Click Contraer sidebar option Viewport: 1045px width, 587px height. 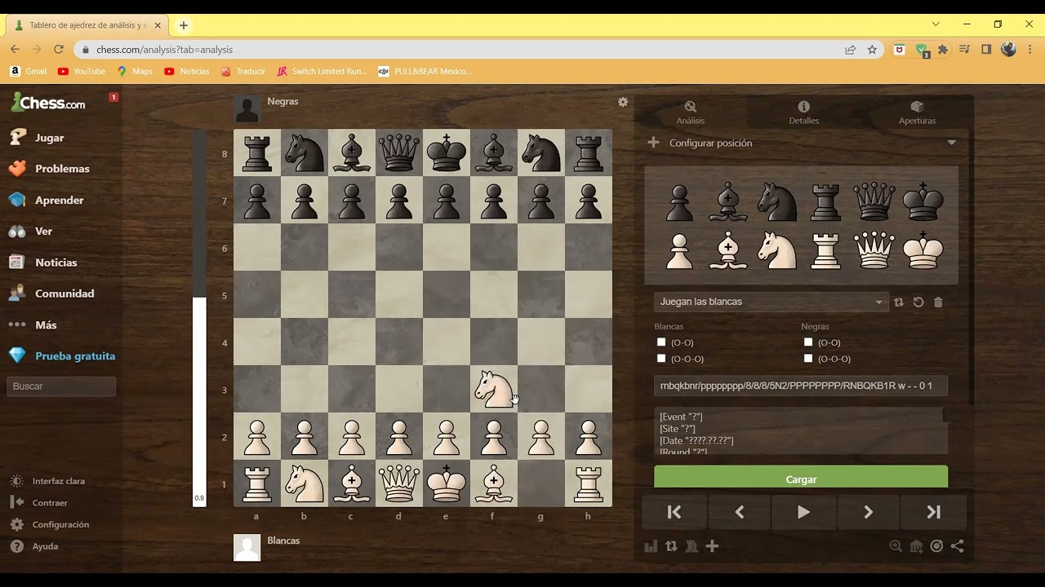[x=50, y=503]
